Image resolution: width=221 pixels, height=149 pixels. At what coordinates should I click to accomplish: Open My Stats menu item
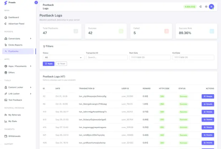[x=18, y=121]
